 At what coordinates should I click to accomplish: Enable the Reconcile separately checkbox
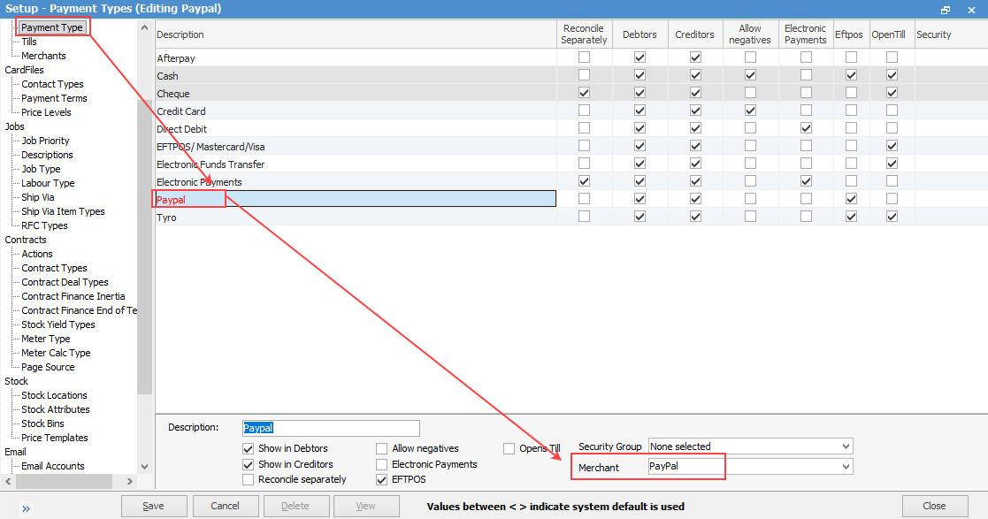point(249,479)
